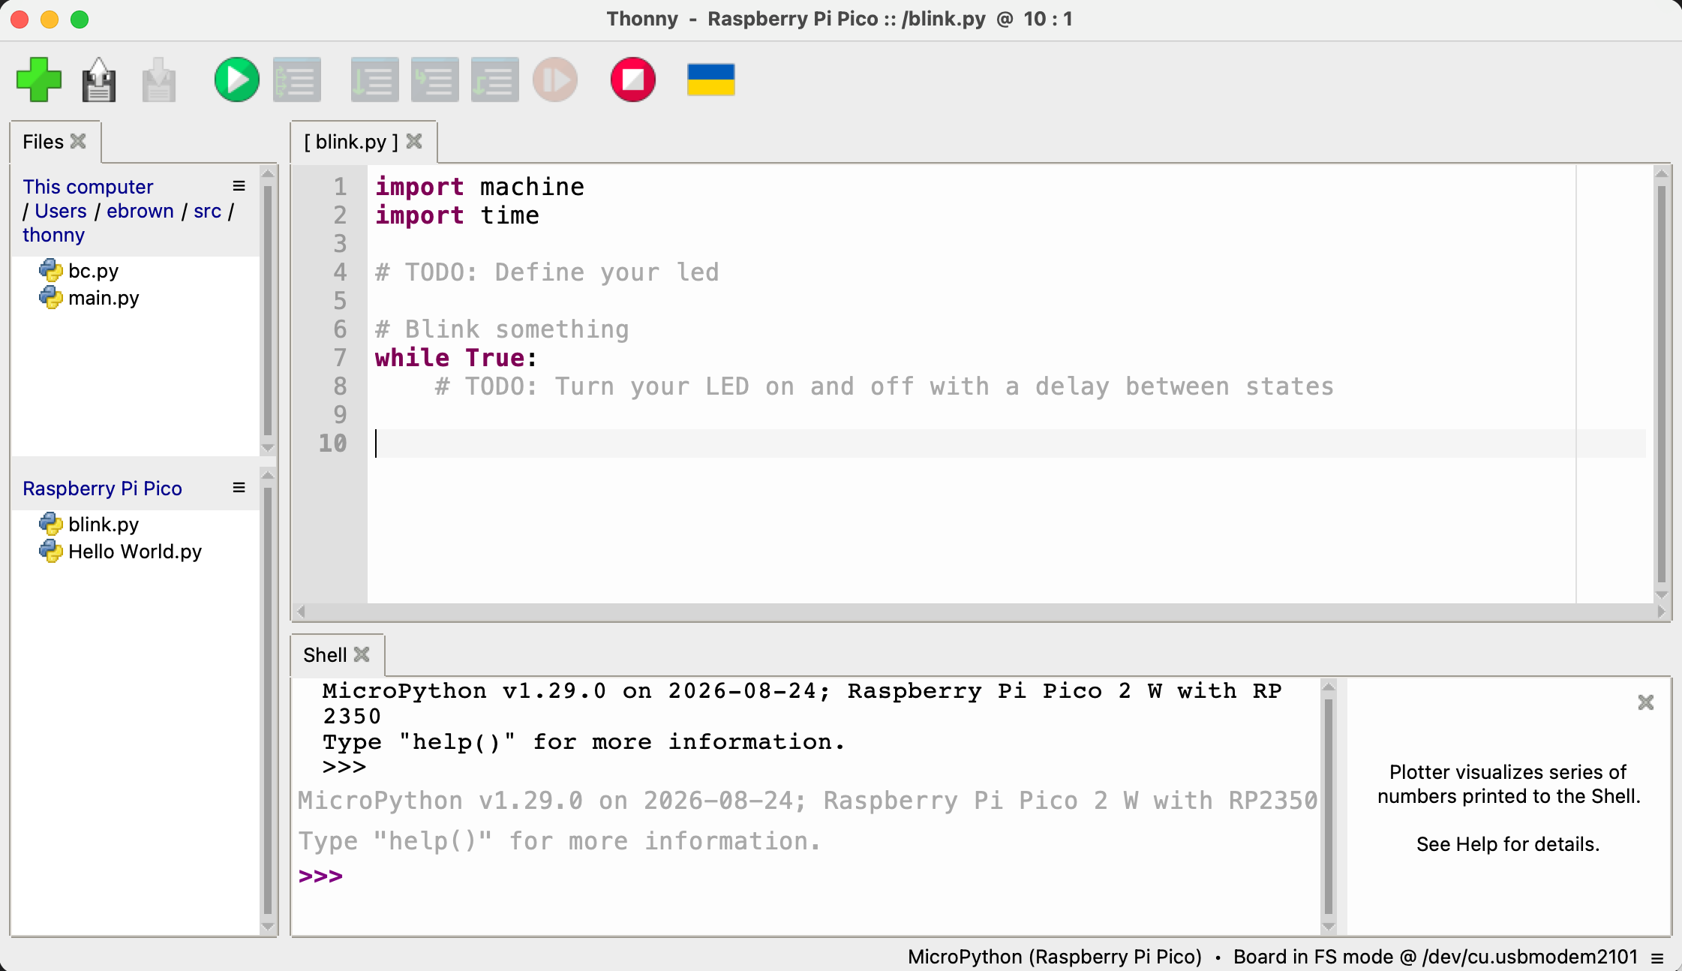Click This computer heading link

pos(88,187)
